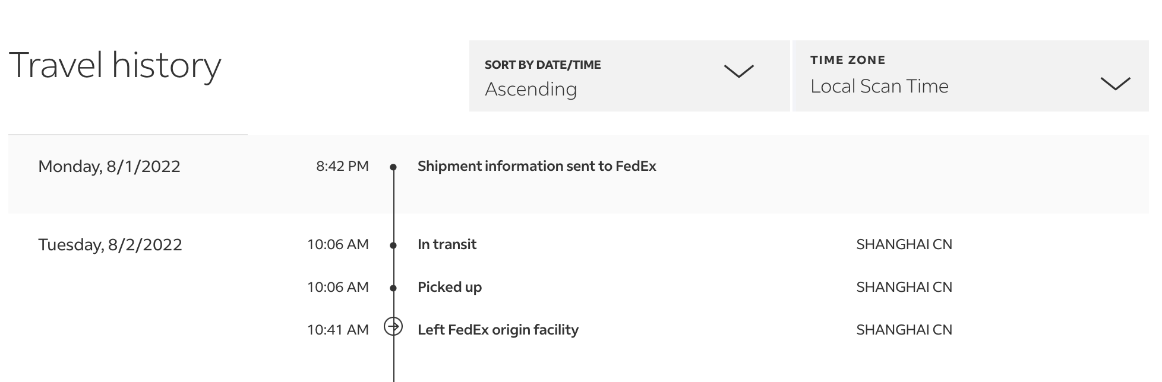Click SHANGHAI CN location for In transit
The image size is (1162, 382).
[904, 244]
